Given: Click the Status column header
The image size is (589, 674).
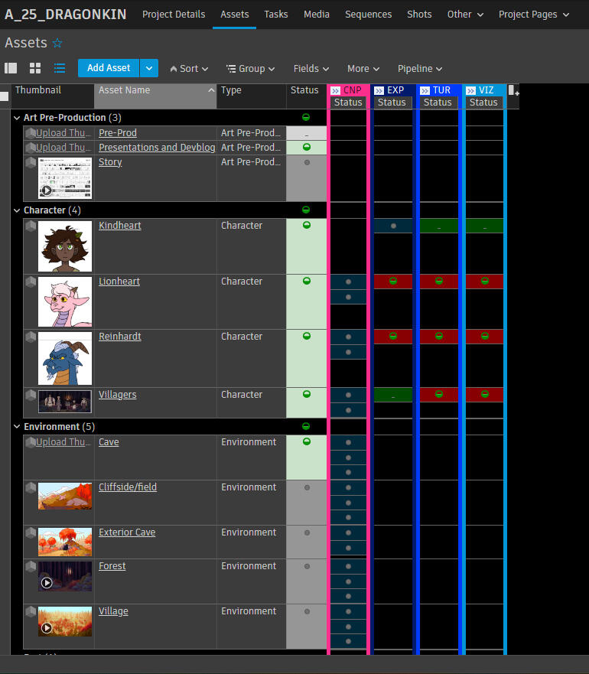Looking at the screenshot, I should [306, 96].
